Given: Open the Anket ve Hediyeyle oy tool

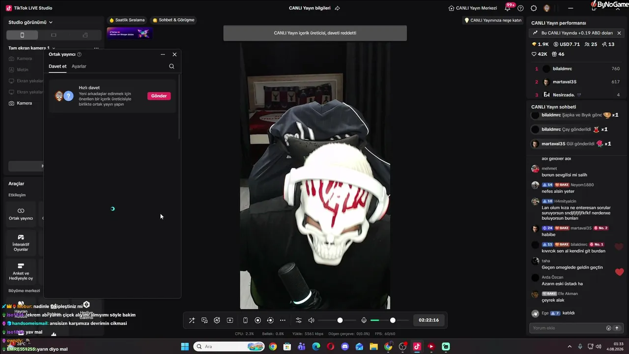Looking at the screenshot, I should (21, 271).
